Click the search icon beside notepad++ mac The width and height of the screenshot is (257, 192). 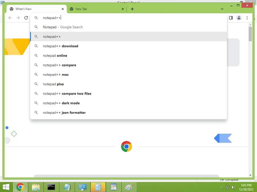click(x=36, y=74)
